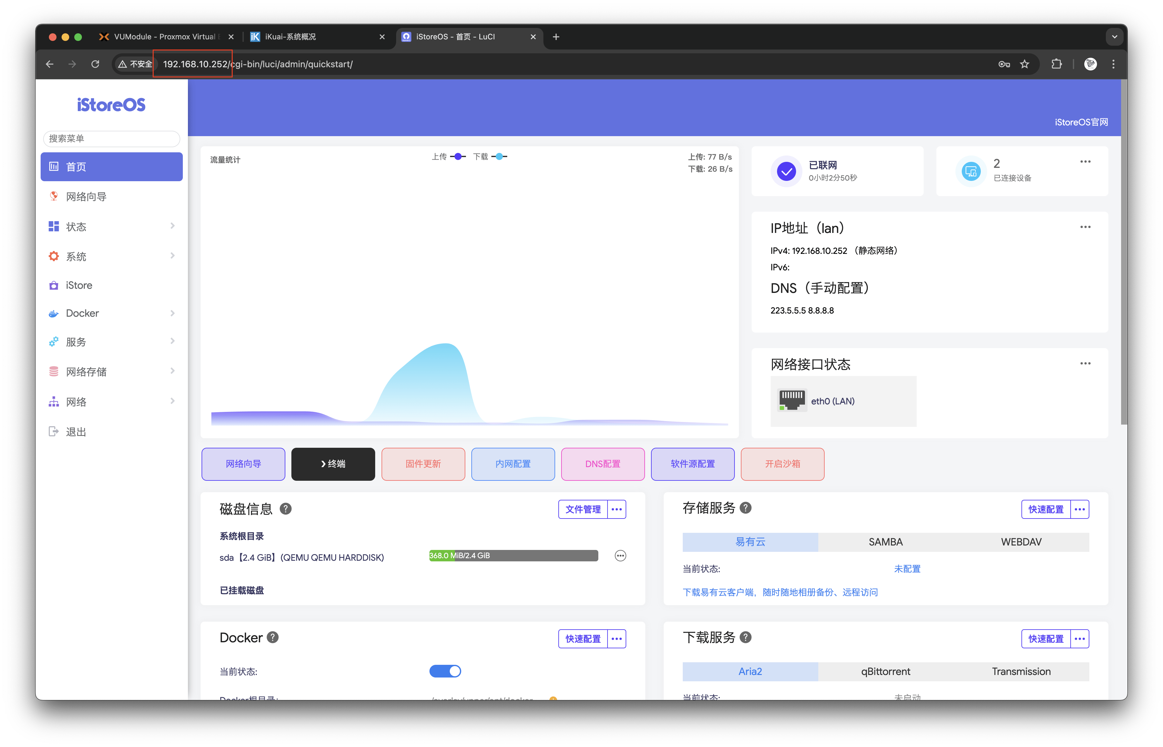
Task: Open the iStoreOS官网 link
Action: pos(1081,122)
